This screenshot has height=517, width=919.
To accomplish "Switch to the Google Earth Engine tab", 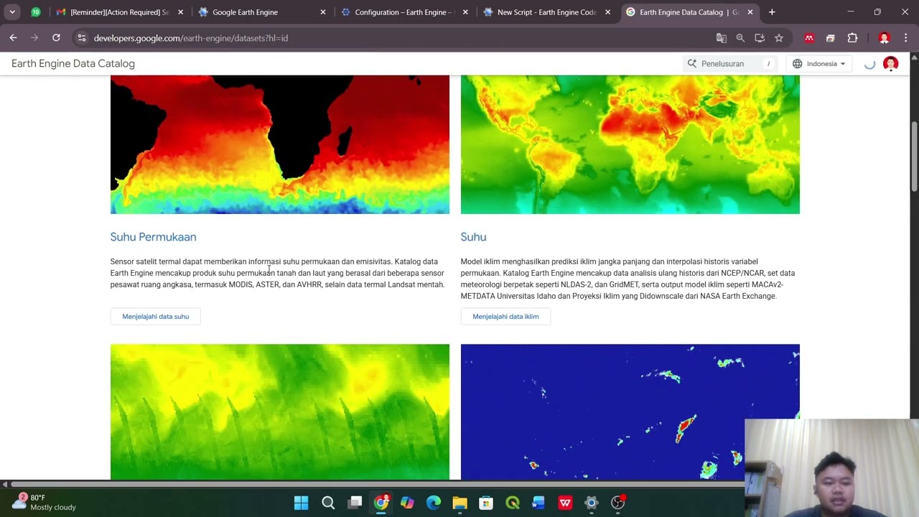I will pos(262,12).
